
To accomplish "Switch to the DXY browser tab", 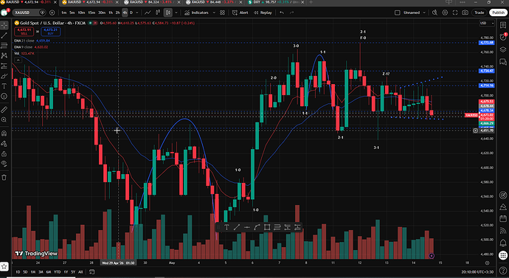I will (x=274, y=2).
